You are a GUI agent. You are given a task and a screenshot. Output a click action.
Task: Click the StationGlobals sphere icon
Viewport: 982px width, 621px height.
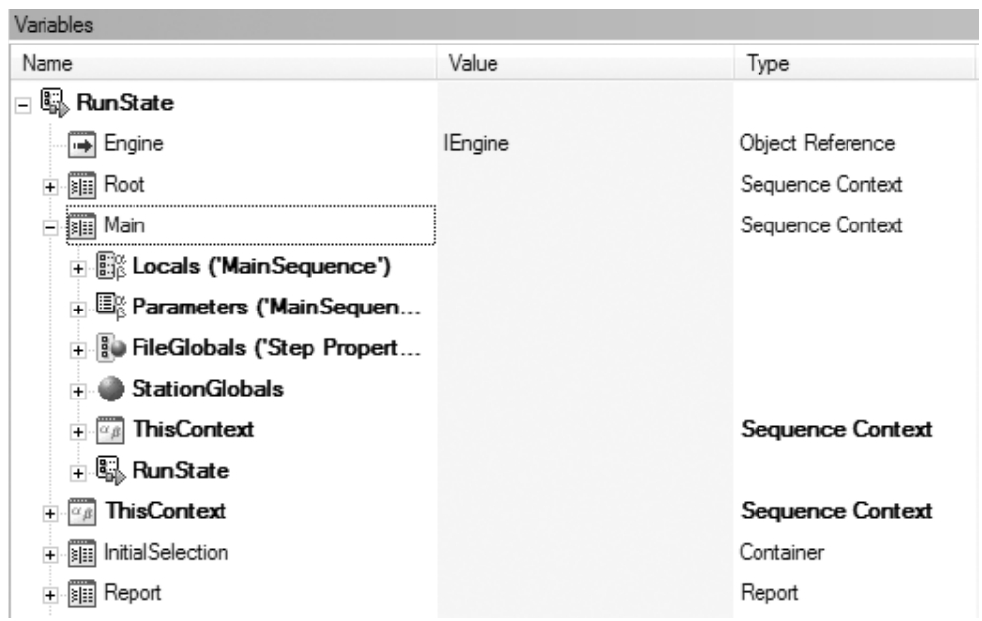110,389
